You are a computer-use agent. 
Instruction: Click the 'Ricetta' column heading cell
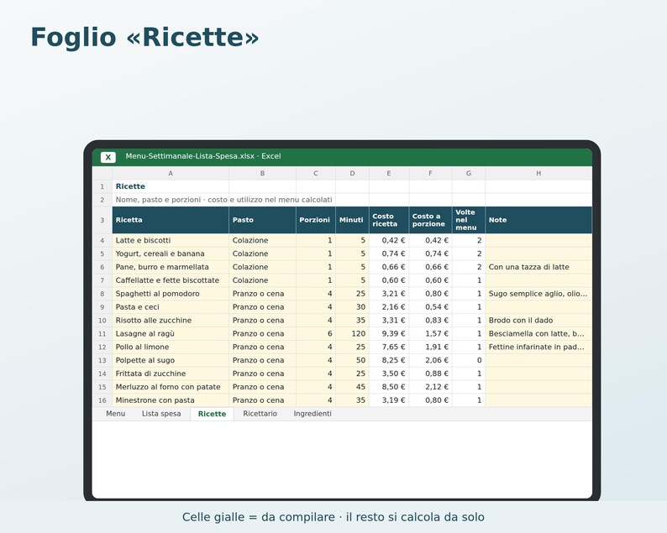click(x=171, y=220)
